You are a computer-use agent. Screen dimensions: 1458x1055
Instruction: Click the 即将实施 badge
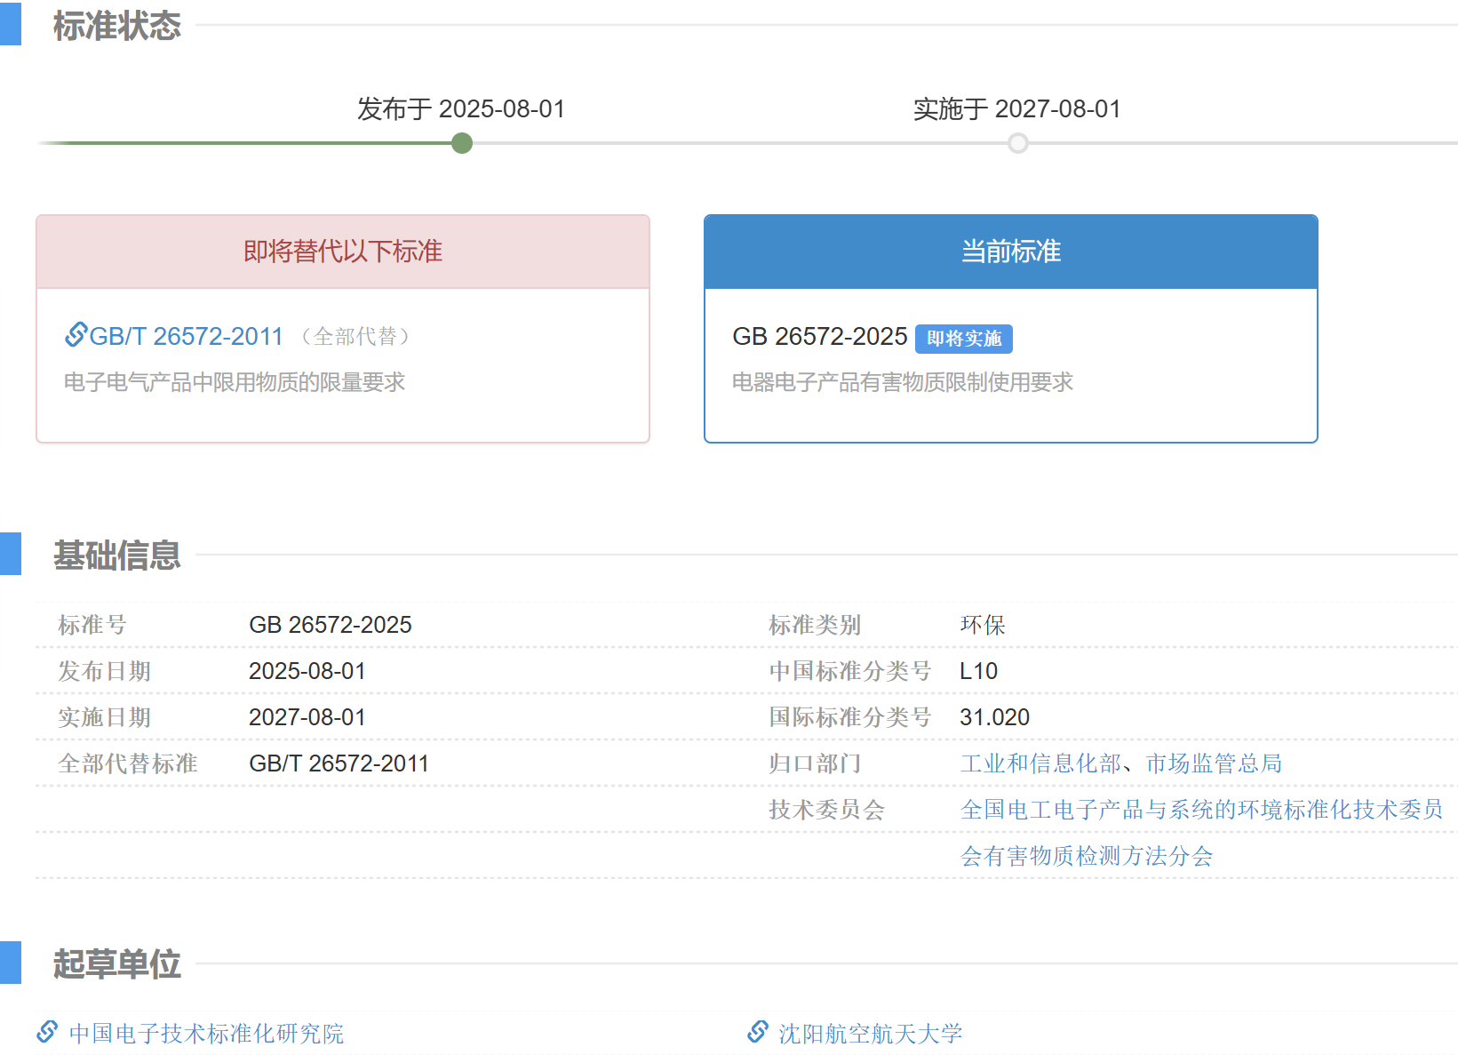click(x=963, y=339)
